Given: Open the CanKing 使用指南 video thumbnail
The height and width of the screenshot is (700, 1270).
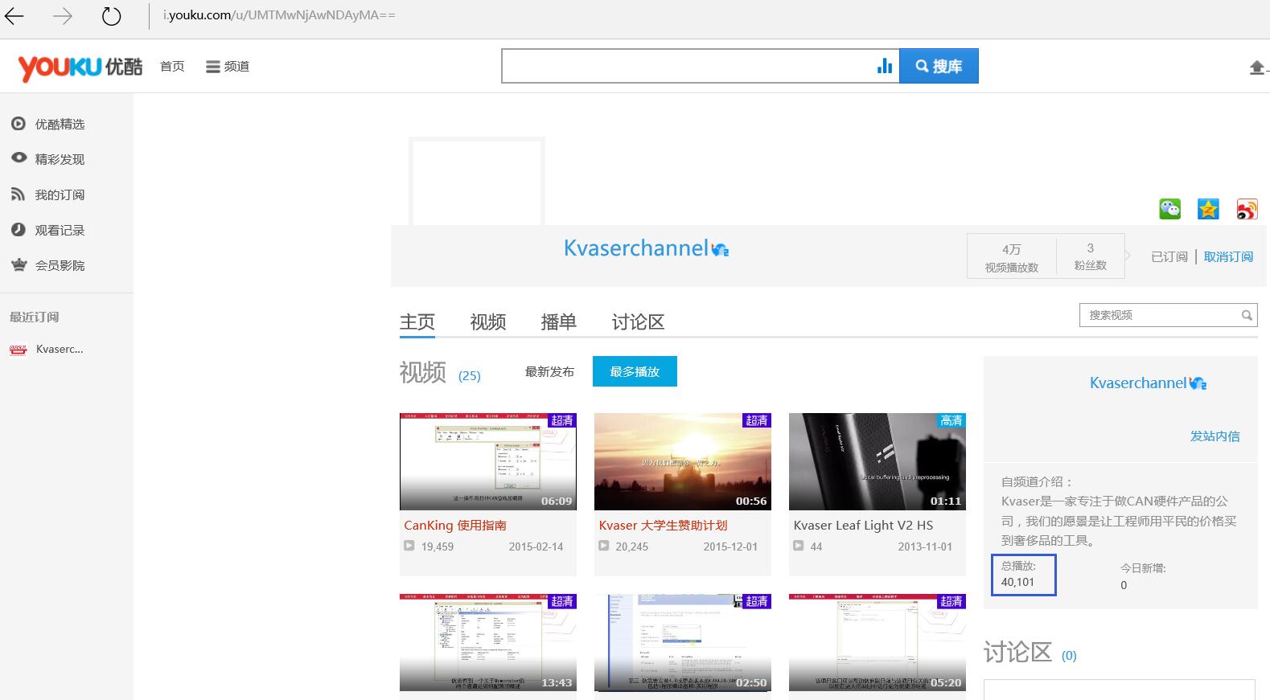Looking at the screenshot, I should tap(488, 462).
